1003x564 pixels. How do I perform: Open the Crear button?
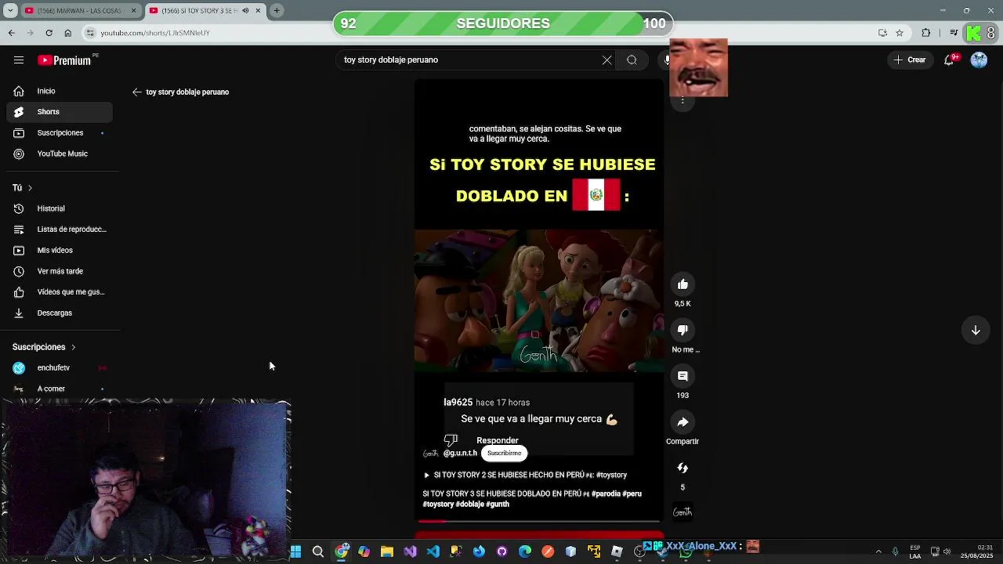point(910,60)
